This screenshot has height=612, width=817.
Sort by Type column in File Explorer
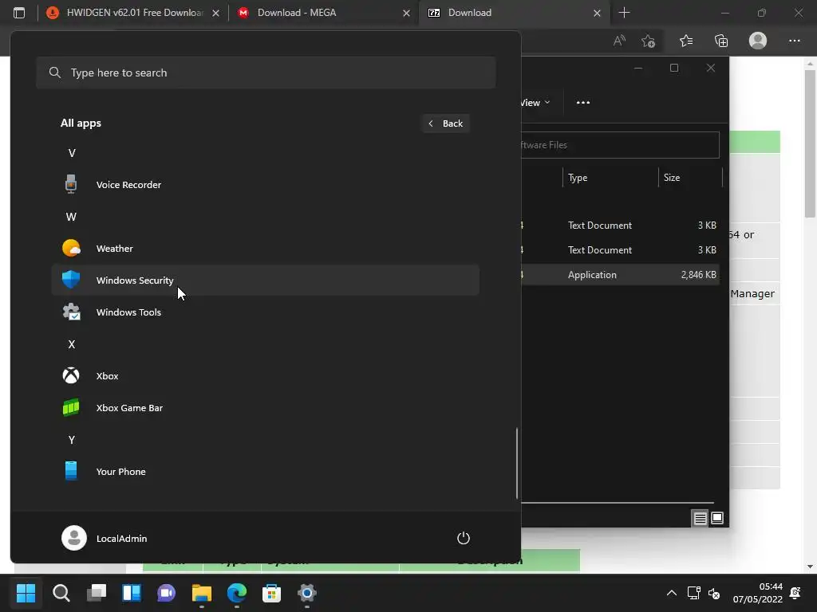(610, 178)
